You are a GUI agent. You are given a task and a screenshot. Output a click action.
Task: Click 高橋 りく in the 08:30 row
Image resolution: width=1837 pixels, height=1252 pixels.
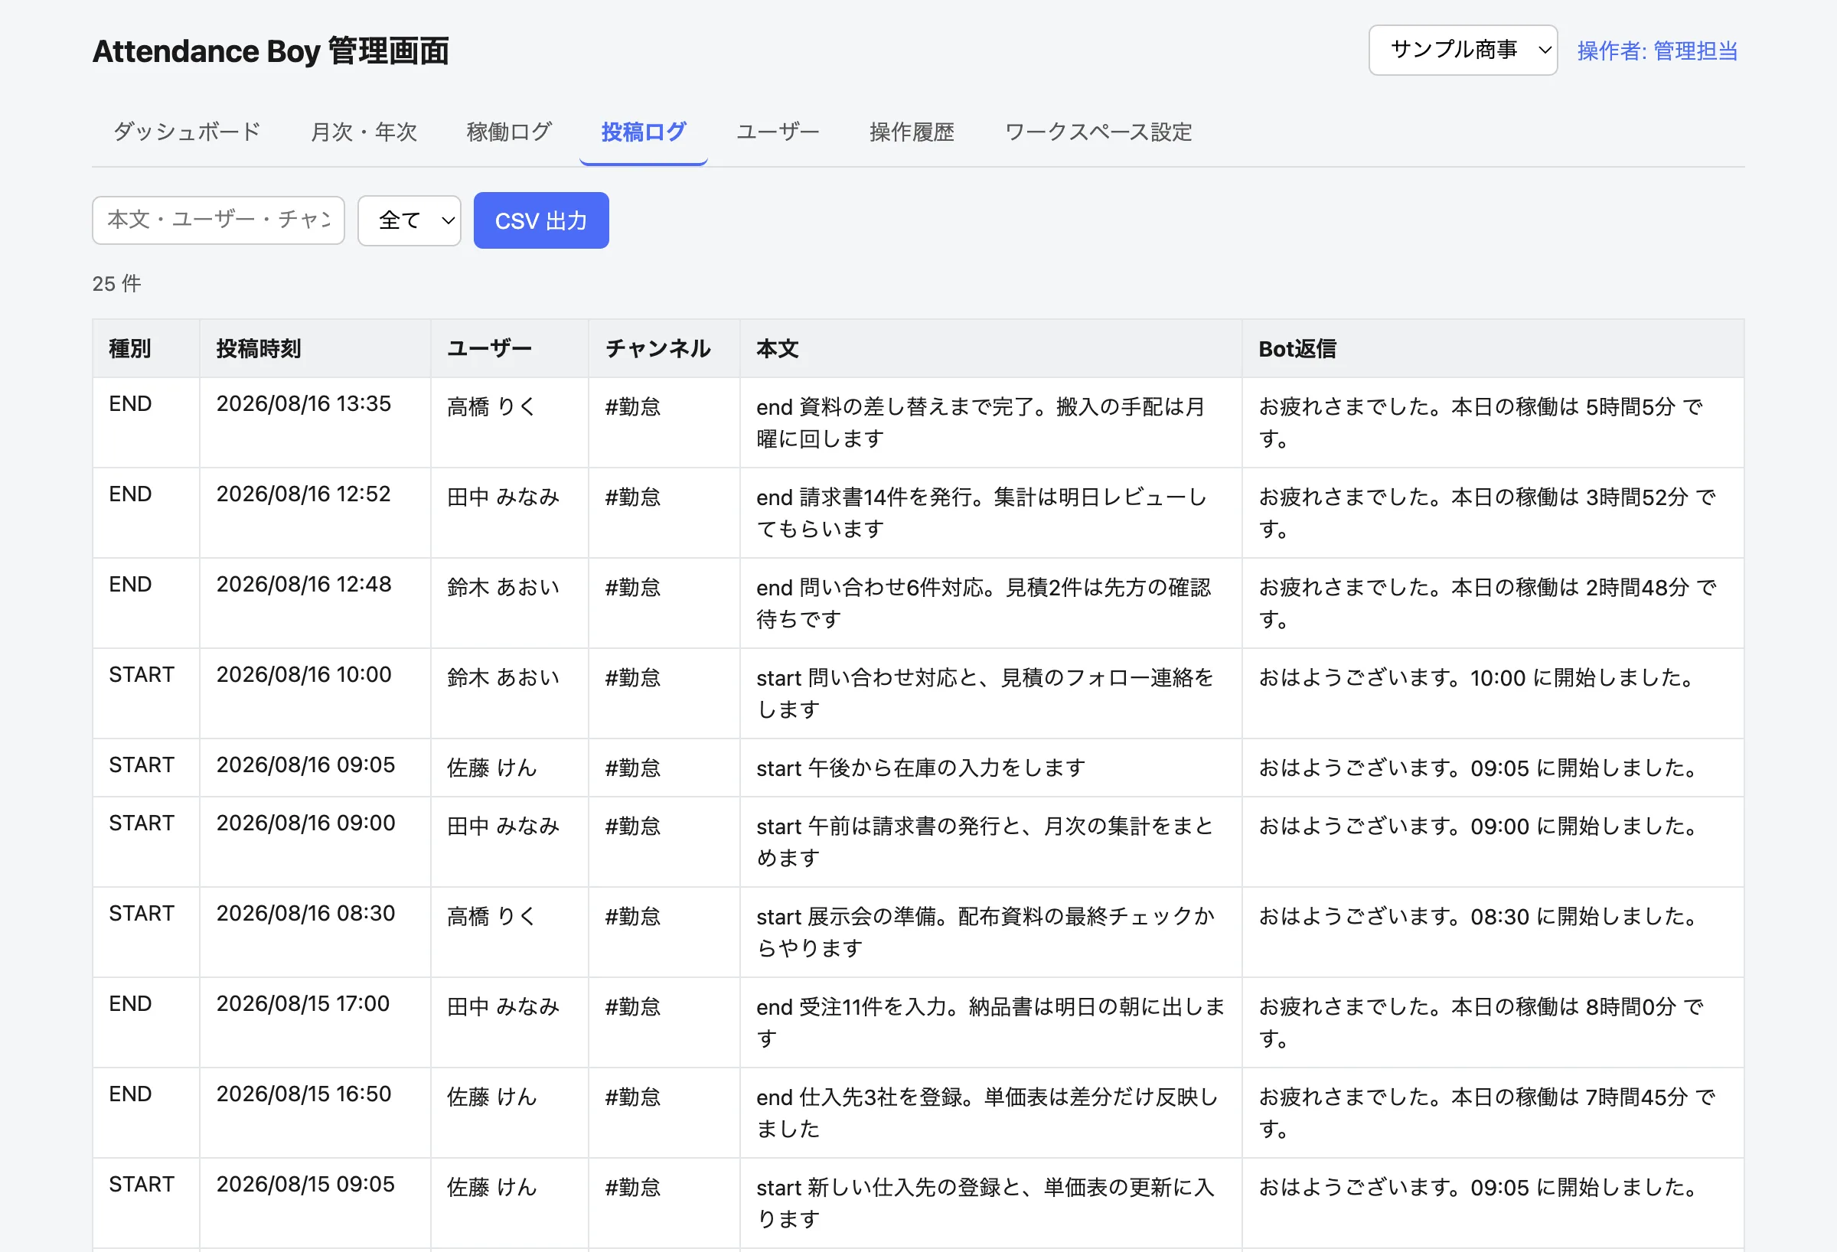[x=491, y=916]
